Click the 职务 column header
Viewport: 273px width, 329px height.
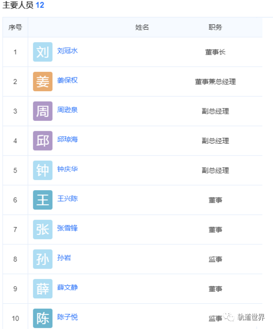click(x=215, y=27)
